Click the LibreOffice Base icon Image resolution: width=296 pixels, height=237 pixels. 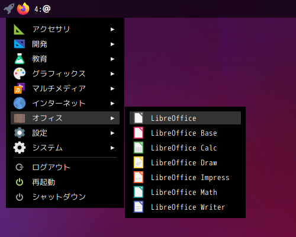click(x=139, y=133)
